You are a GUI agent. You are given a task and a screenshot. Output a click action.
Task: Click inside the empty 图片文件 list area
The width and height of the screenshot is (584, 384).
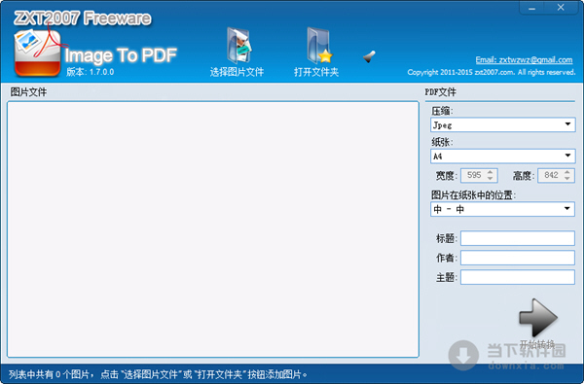pos(213,229)
